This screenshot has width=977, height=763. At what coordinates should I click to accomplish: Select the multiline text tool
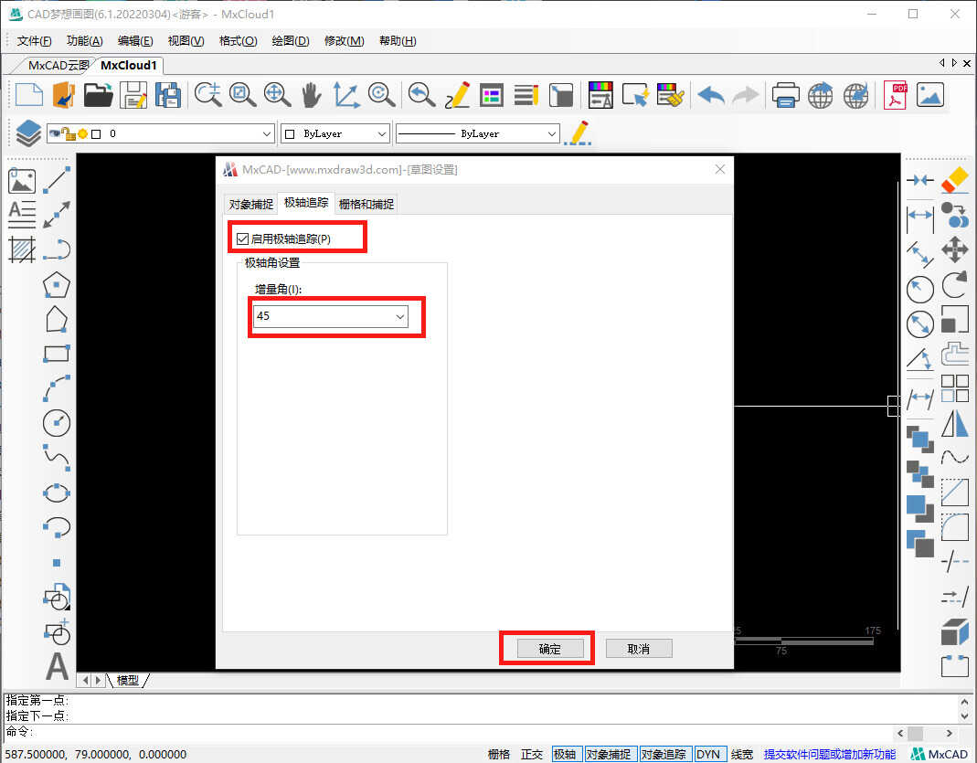click(x=22, y=215)
